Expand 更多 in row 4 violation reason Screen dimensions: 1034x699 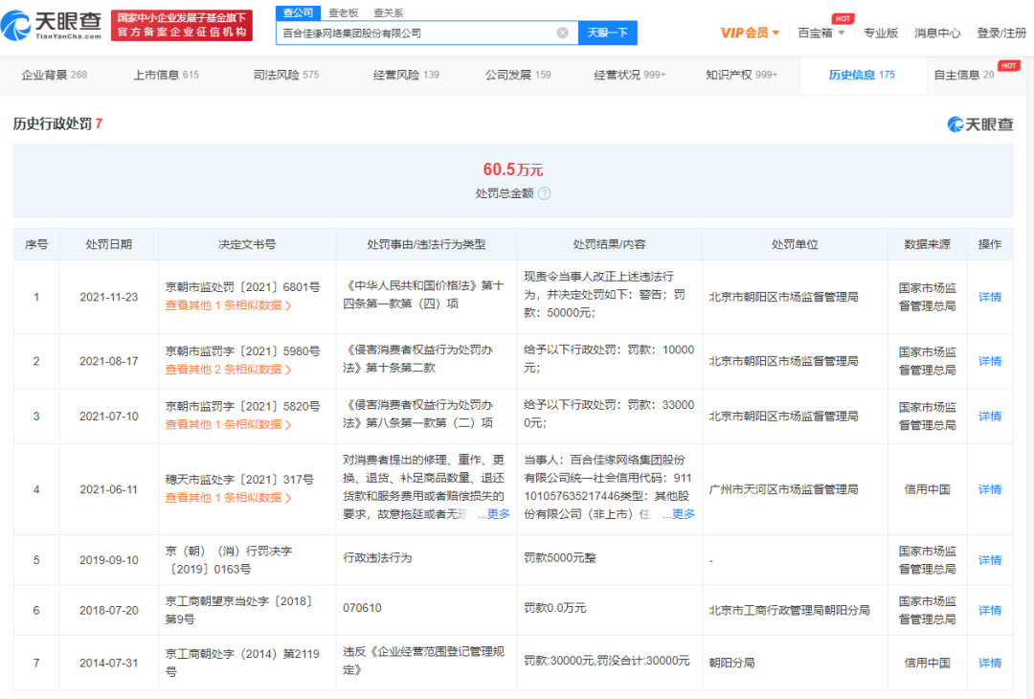[x=498, y=513]
